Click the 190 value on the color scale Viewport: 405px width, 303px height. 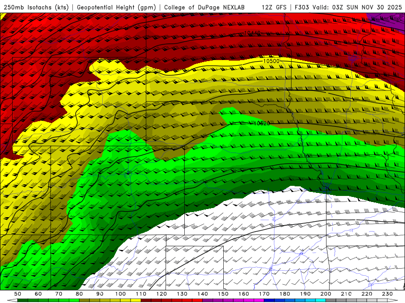(x=305, y=294)
